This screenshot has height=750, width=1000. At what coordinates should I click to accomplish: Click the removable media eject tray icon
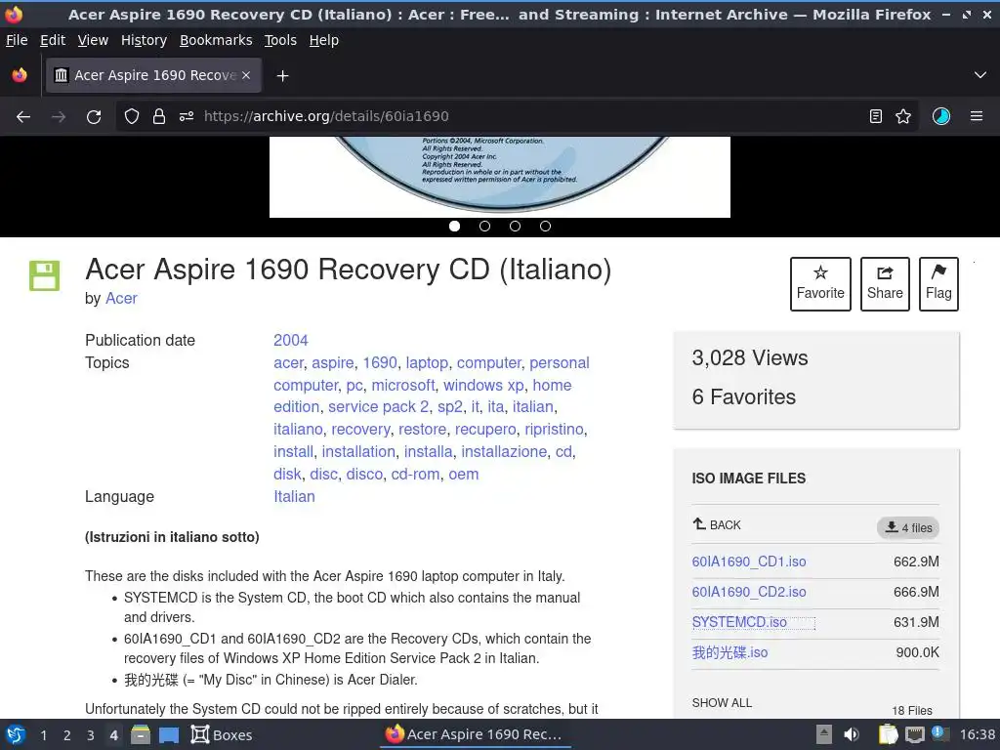tap(824, 734)
